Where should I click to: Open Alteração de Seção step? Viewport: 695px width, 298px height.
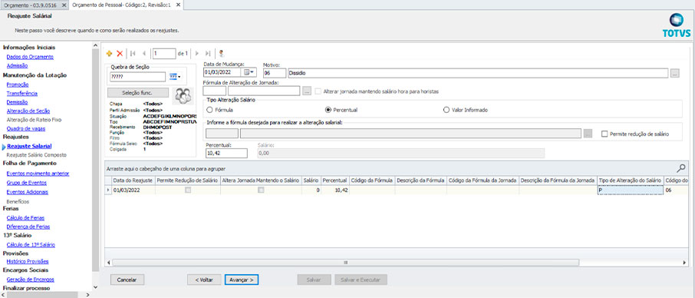pyautogui.click(x=28, y=111)
